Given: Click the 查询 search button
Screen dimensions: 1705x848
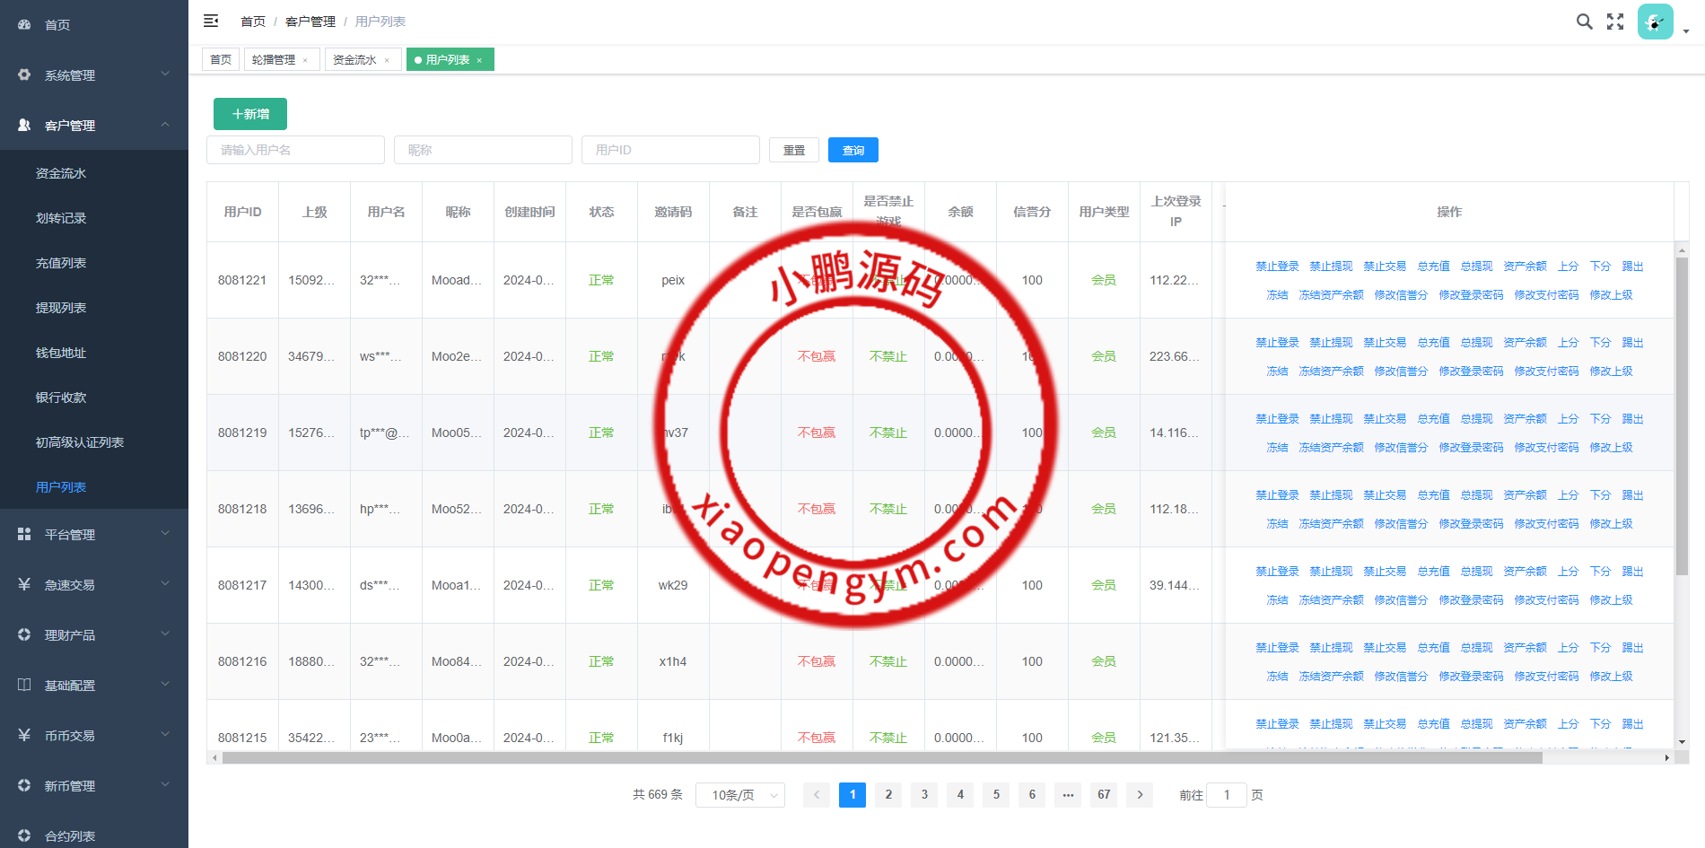Looking at the screenshot, I should [x=852, y=150].
